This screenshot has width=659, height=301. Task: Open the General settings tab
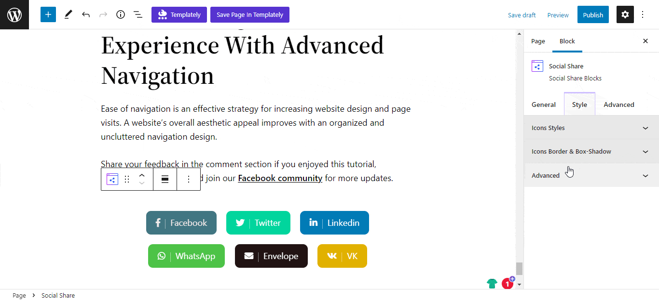click(544, 105)
